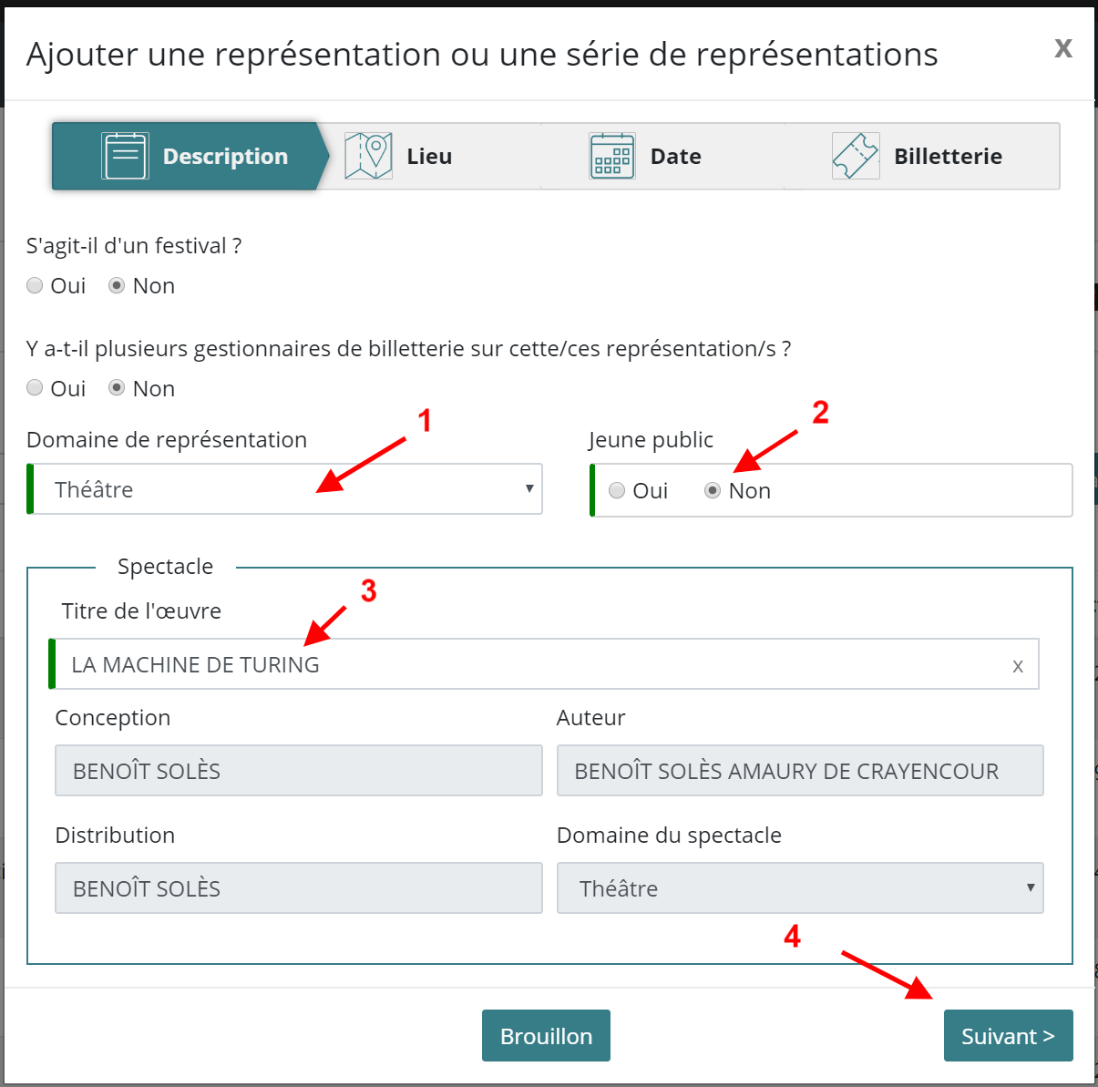Viewport: 1098px width, 1087px height.
Task: Open the Domaine de représentation dropdown
Action: [286, 489]
